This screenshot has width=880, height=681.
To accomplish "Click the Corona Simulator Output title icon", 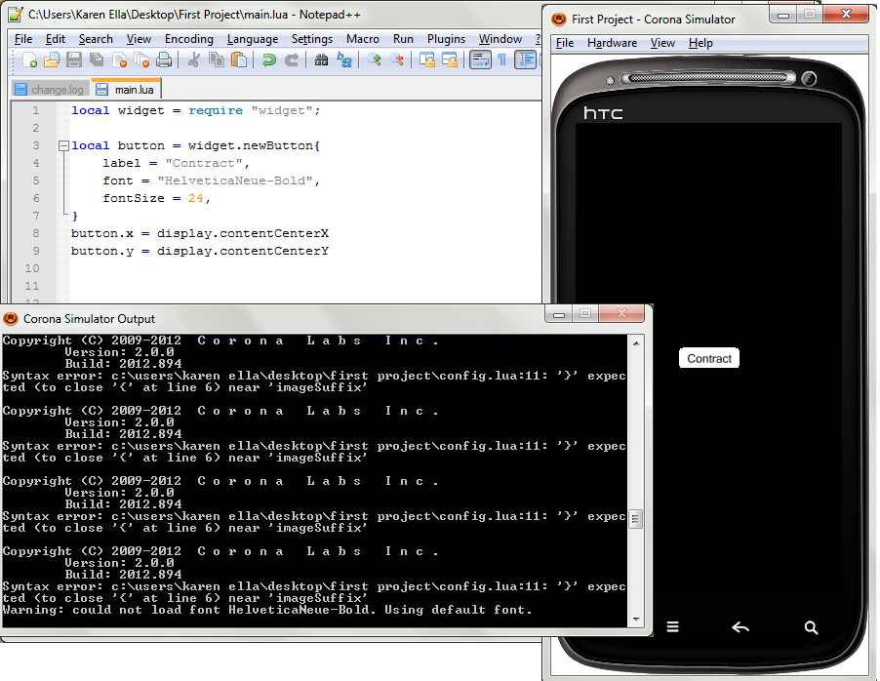I will [x=11, y=319].
